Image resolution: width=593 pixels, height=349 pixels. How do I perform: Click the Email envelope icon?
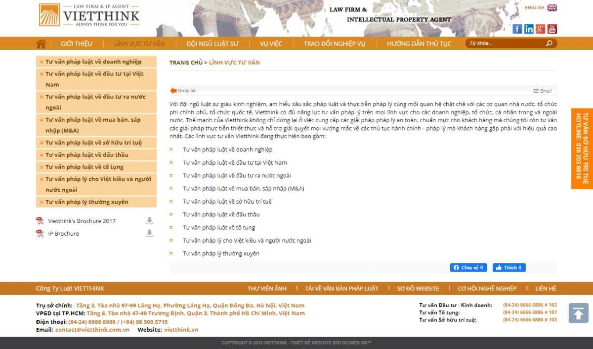[x=536, y=91]
